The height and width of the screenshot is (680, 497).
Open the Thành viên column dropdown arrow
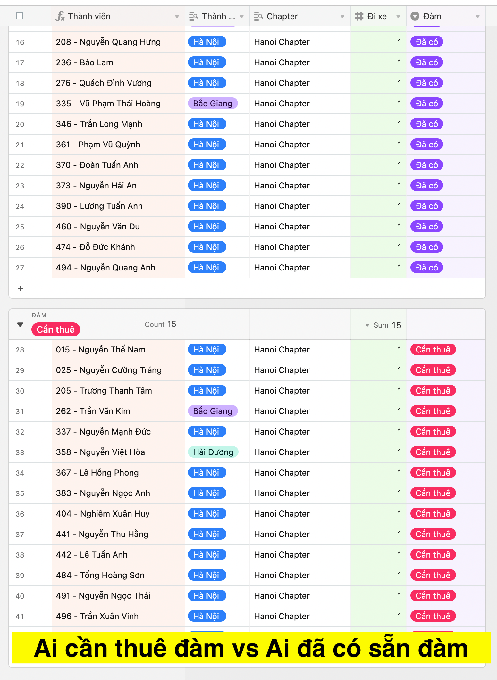pyautogui.click(x=177, y=17)
